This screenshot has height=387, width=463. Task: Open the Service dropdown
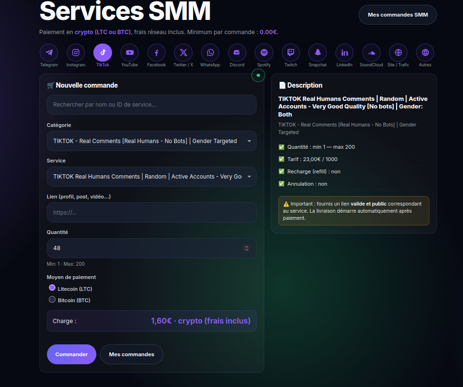coord(151,177)
